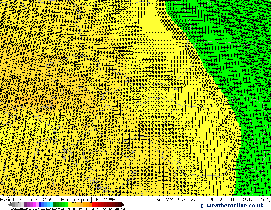271x210 pixels.
Task: Click the yellow swatch above 0 in the legend
Action: (70, 204)
